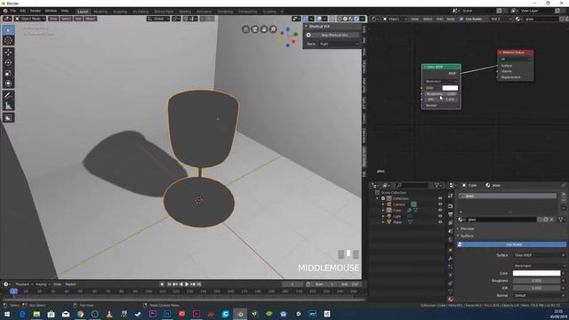
Task: Open the View menu in the 3D viewport header
Action: tap(53, 19)
